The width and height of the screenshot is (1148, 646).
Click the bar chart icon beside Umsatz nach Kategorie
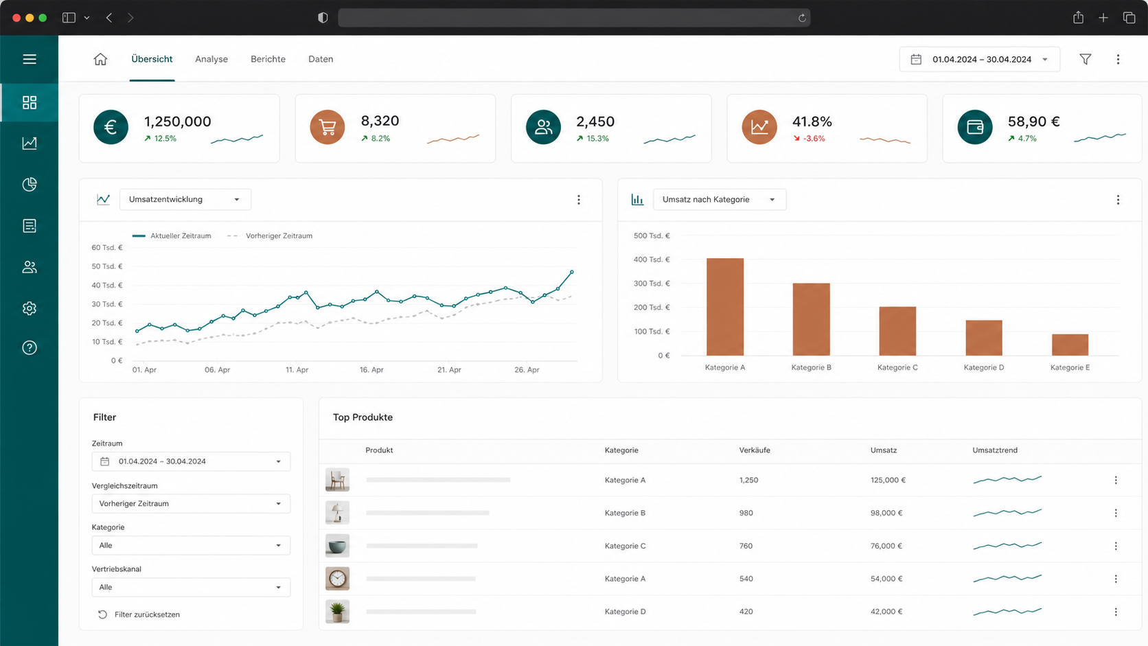tap(637, 200)
